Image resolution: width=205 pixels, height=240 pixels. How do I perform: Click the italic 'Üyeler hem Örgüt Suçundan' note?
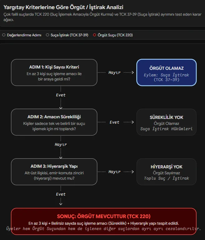tap(103, 229)
